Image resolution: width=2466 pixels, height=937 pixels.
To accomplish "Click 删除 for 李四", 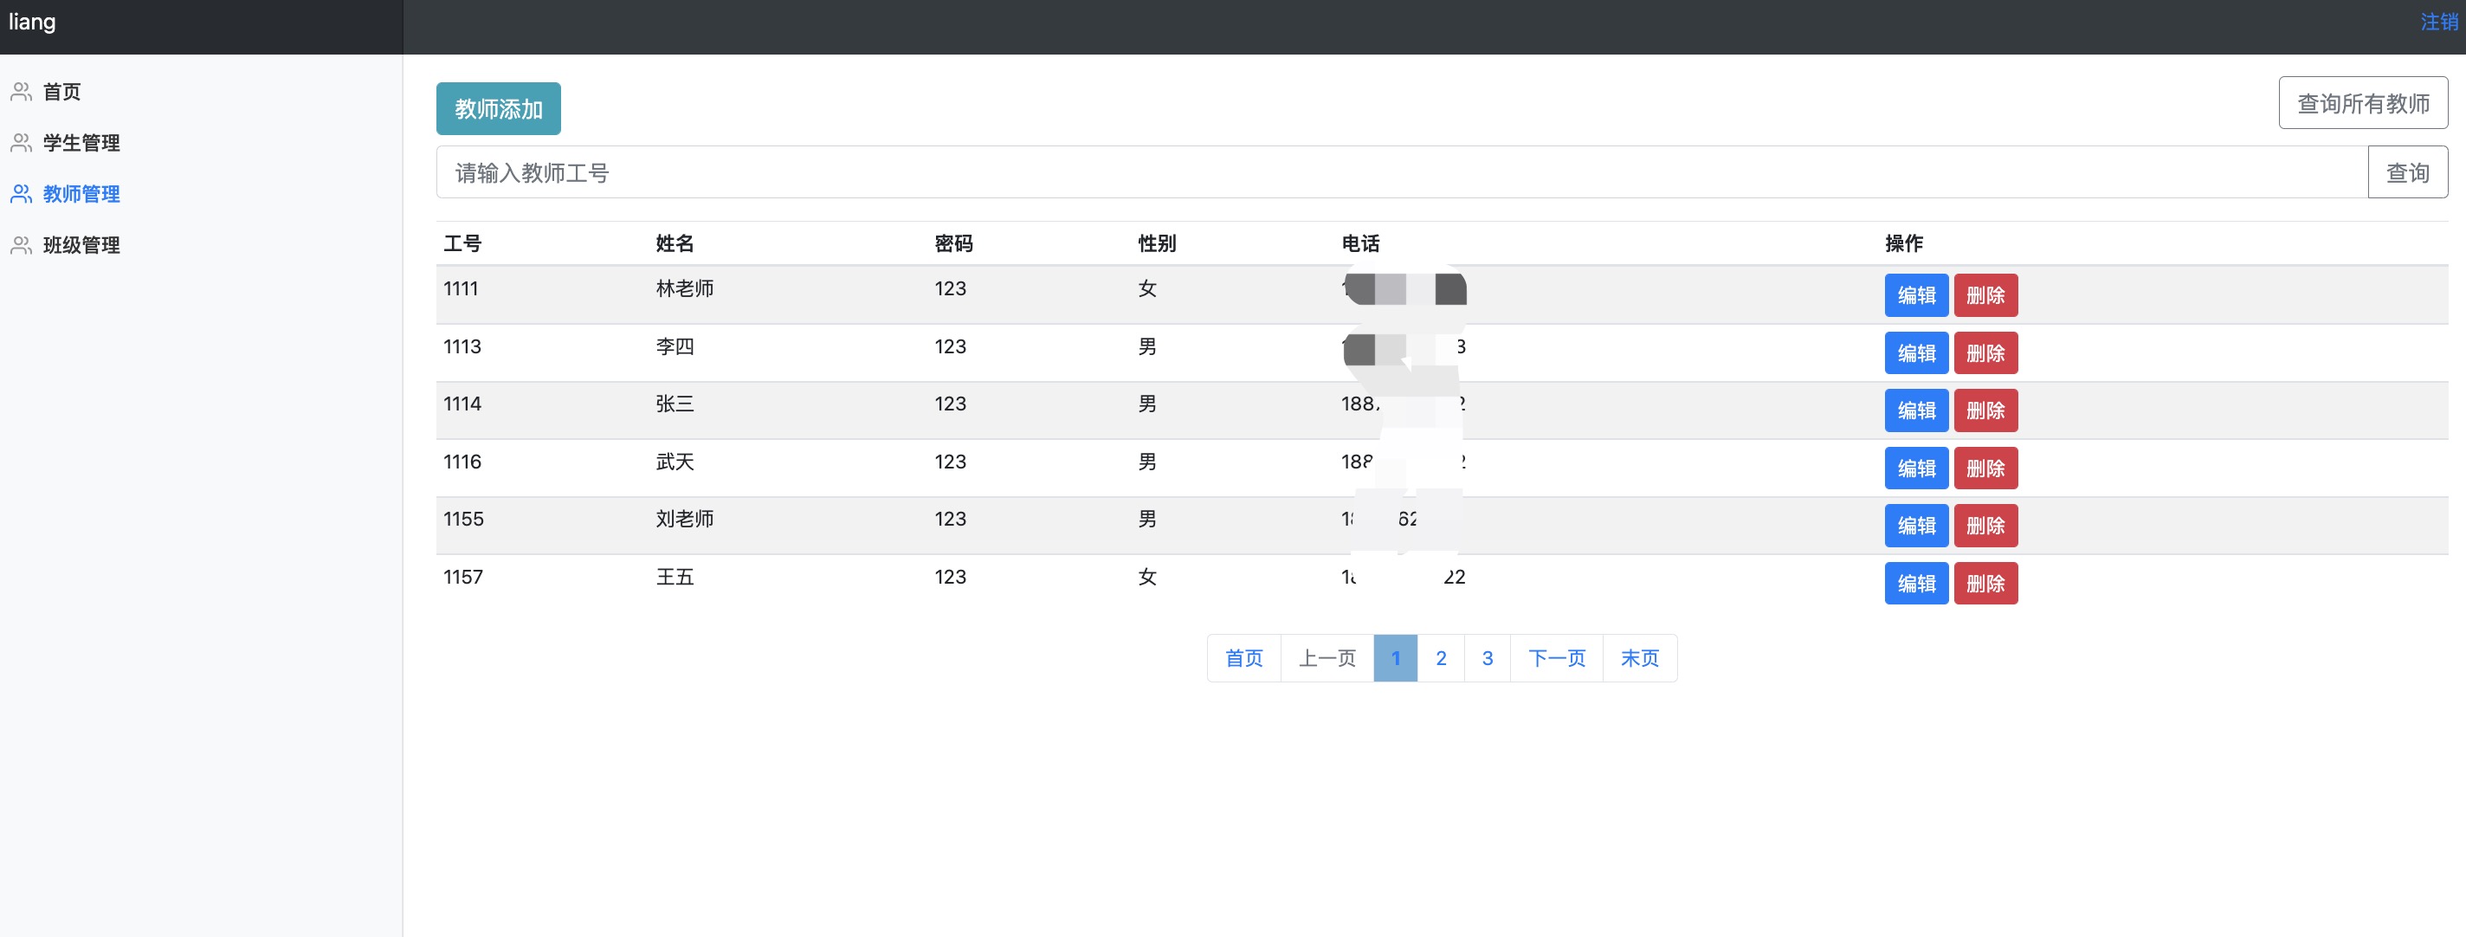I will coord(1985,353).
